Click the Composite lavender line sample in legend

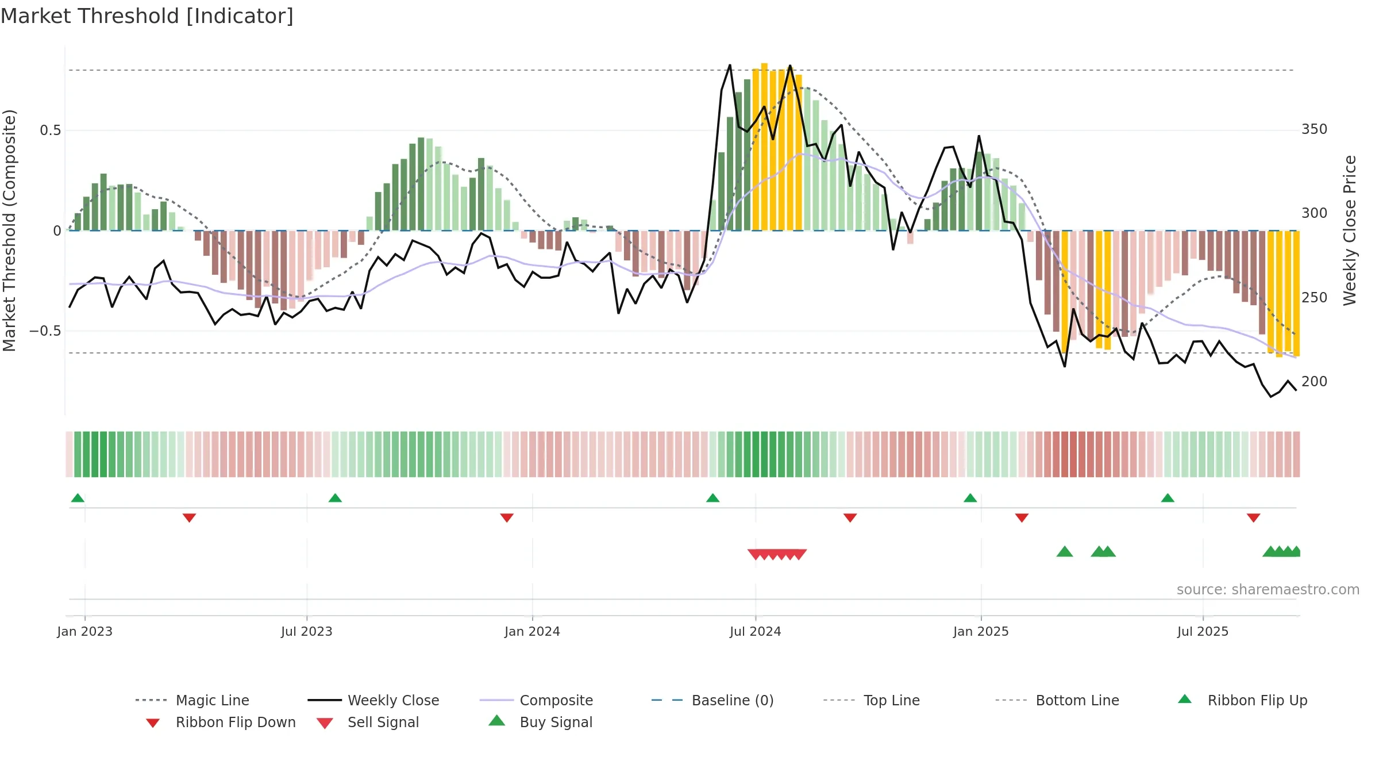coord(496,700)
